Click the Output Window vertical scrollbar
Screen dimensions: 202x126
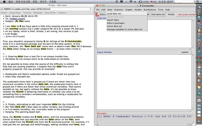pyautogui.click(x=193, y=82)
